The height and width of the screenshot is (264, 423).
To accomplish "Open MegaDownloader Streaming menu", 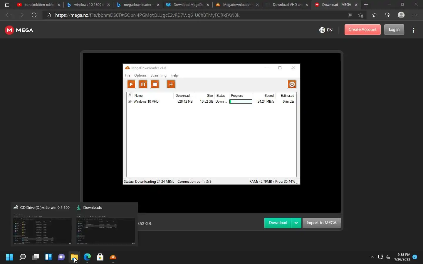I will click(x=159, y=75).
